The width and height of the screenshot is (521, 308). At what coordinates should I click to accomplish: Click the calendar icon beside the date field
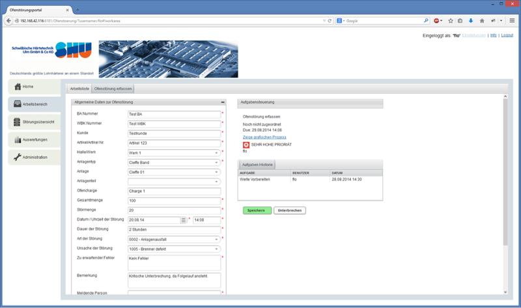point(184,220)
